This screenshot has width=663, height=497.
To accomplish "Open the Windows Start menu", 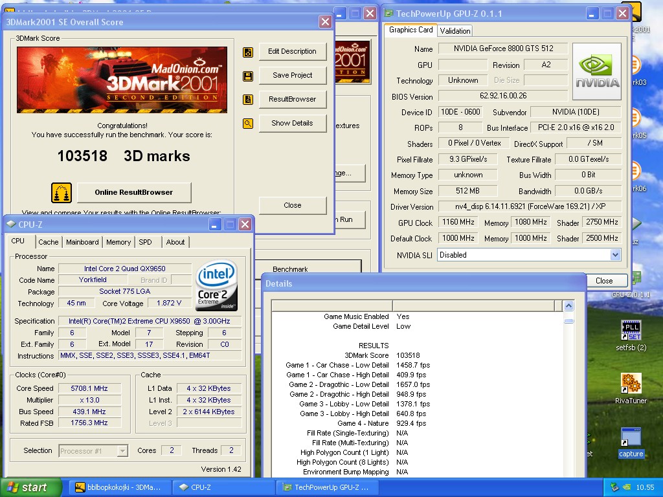I will click(x=30, y=487).
